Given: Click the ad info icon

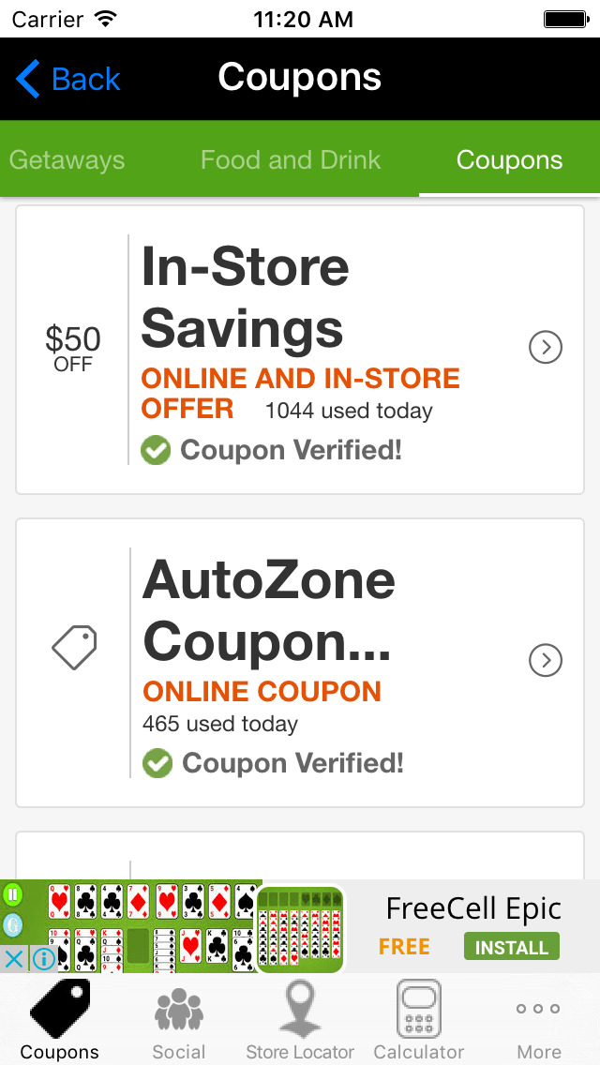Looking at the screenshot, I should tap(43, 959).
